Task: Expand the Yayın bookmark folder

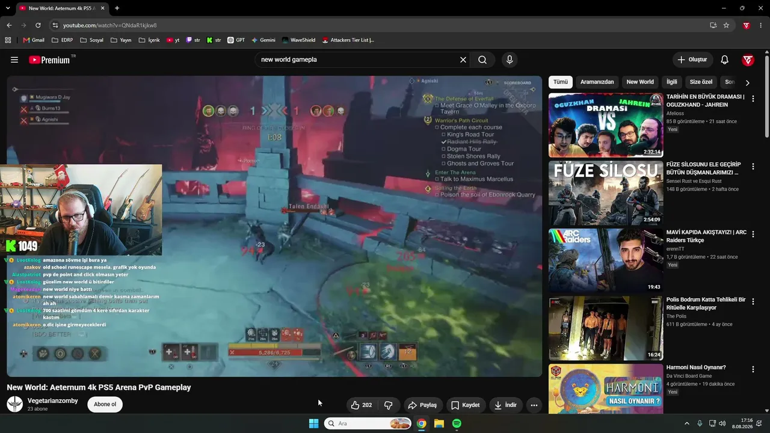Action: point(120,40)
